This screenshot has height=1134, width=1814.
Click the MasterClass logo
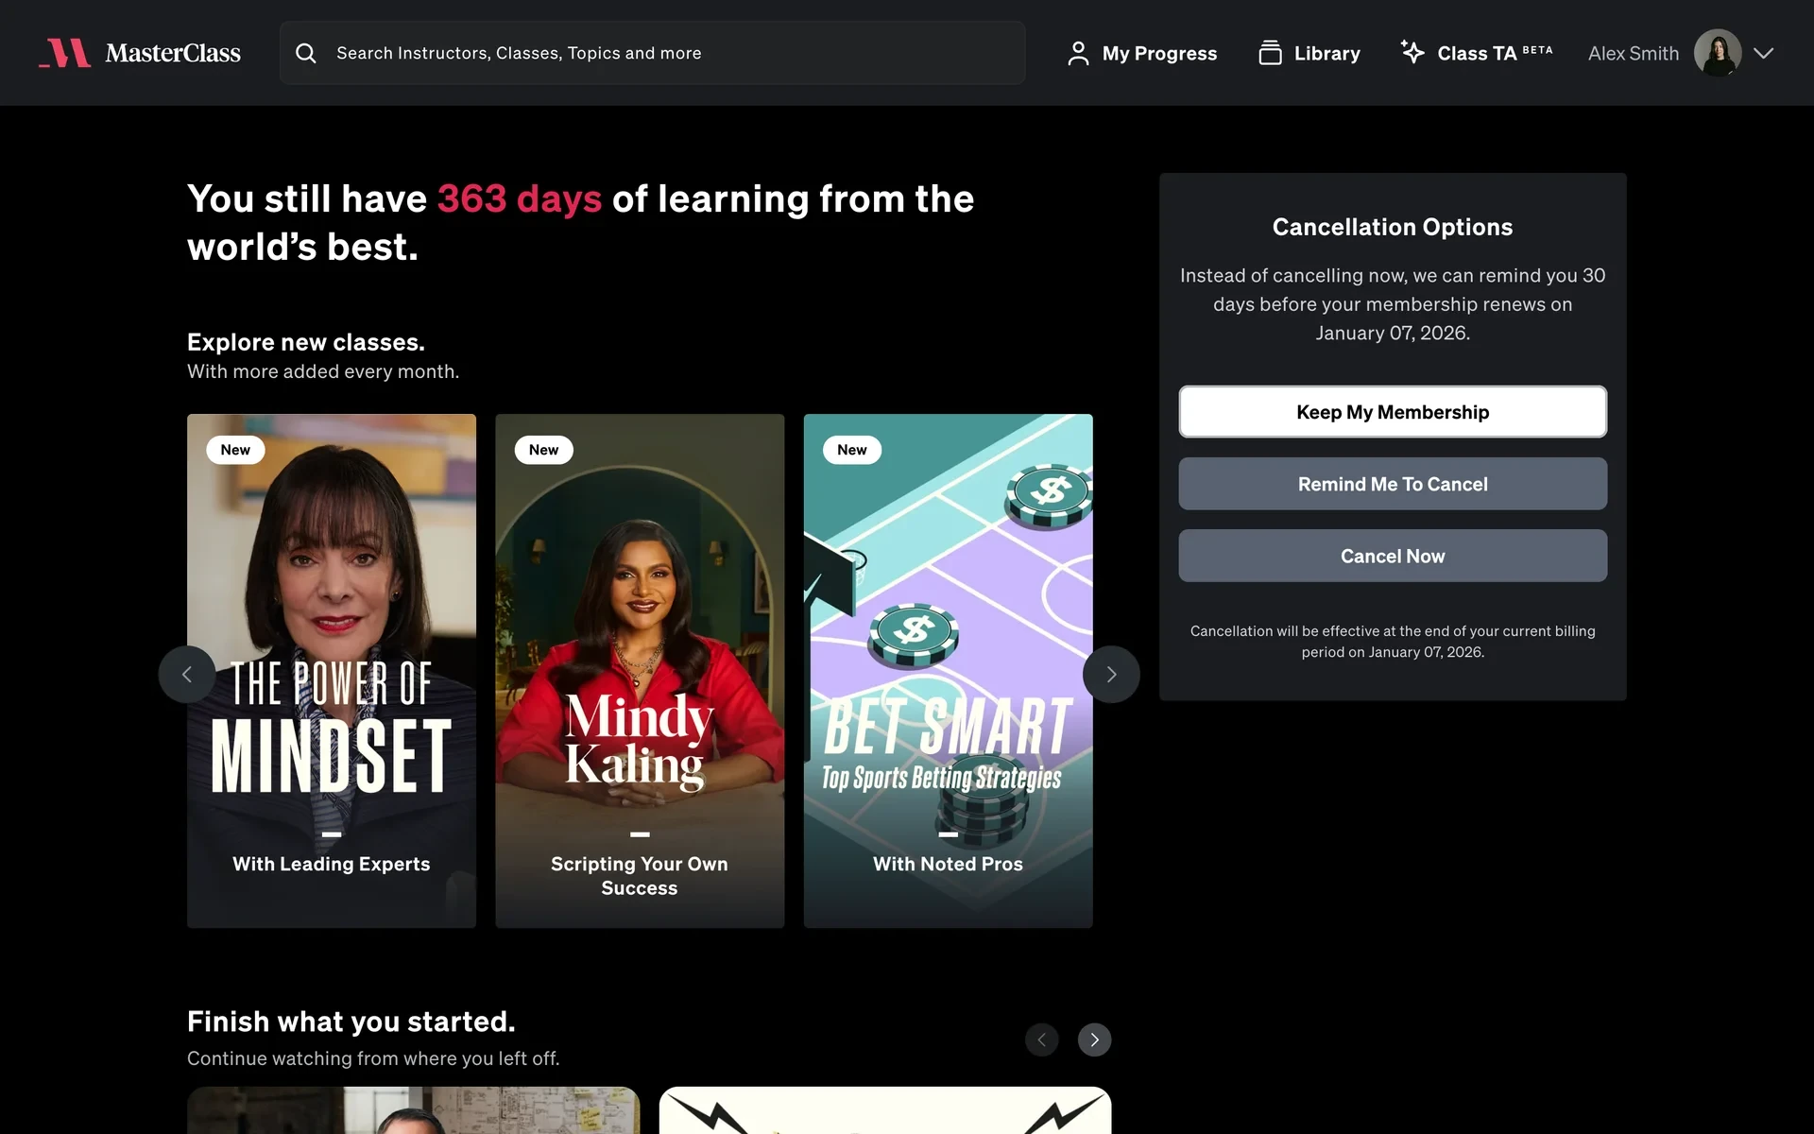tap(140, 53)
